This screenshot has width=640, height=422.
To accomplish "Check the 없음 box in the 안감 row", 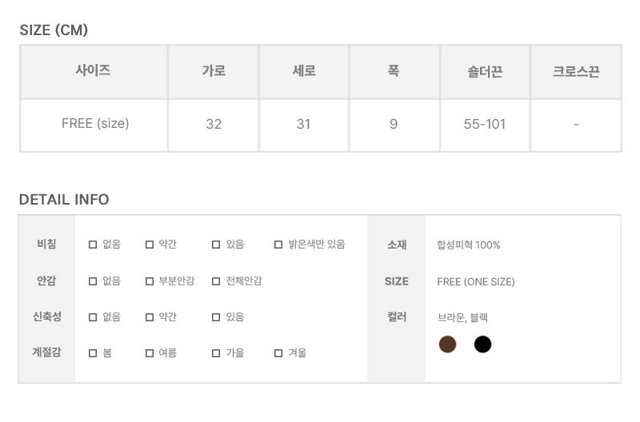I will tap(93, 281).
